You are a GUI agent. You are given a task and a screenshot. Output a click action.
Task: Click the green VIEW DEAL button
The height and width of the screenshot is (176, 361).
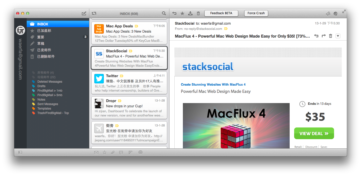tap(314, 133)
